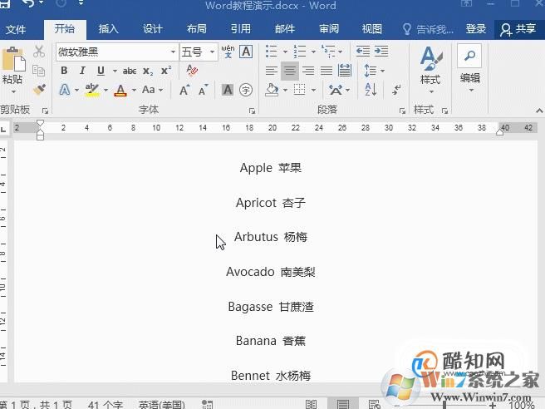
Task: Decrease font size with shrink font
Action: (203, 90)
